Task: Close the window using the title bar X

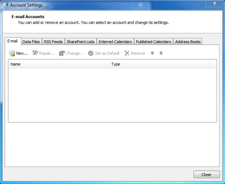Action: click(x=214, y=3)
